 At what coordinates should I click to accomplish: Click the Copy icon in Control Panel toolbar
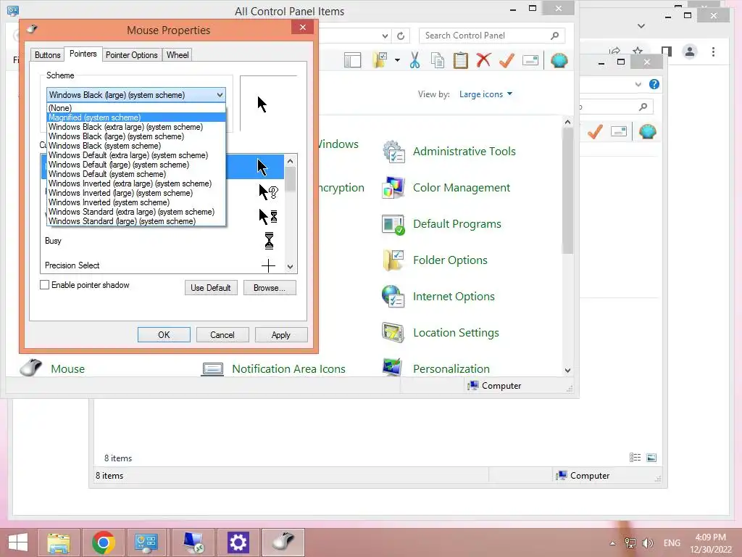(438, 61)
